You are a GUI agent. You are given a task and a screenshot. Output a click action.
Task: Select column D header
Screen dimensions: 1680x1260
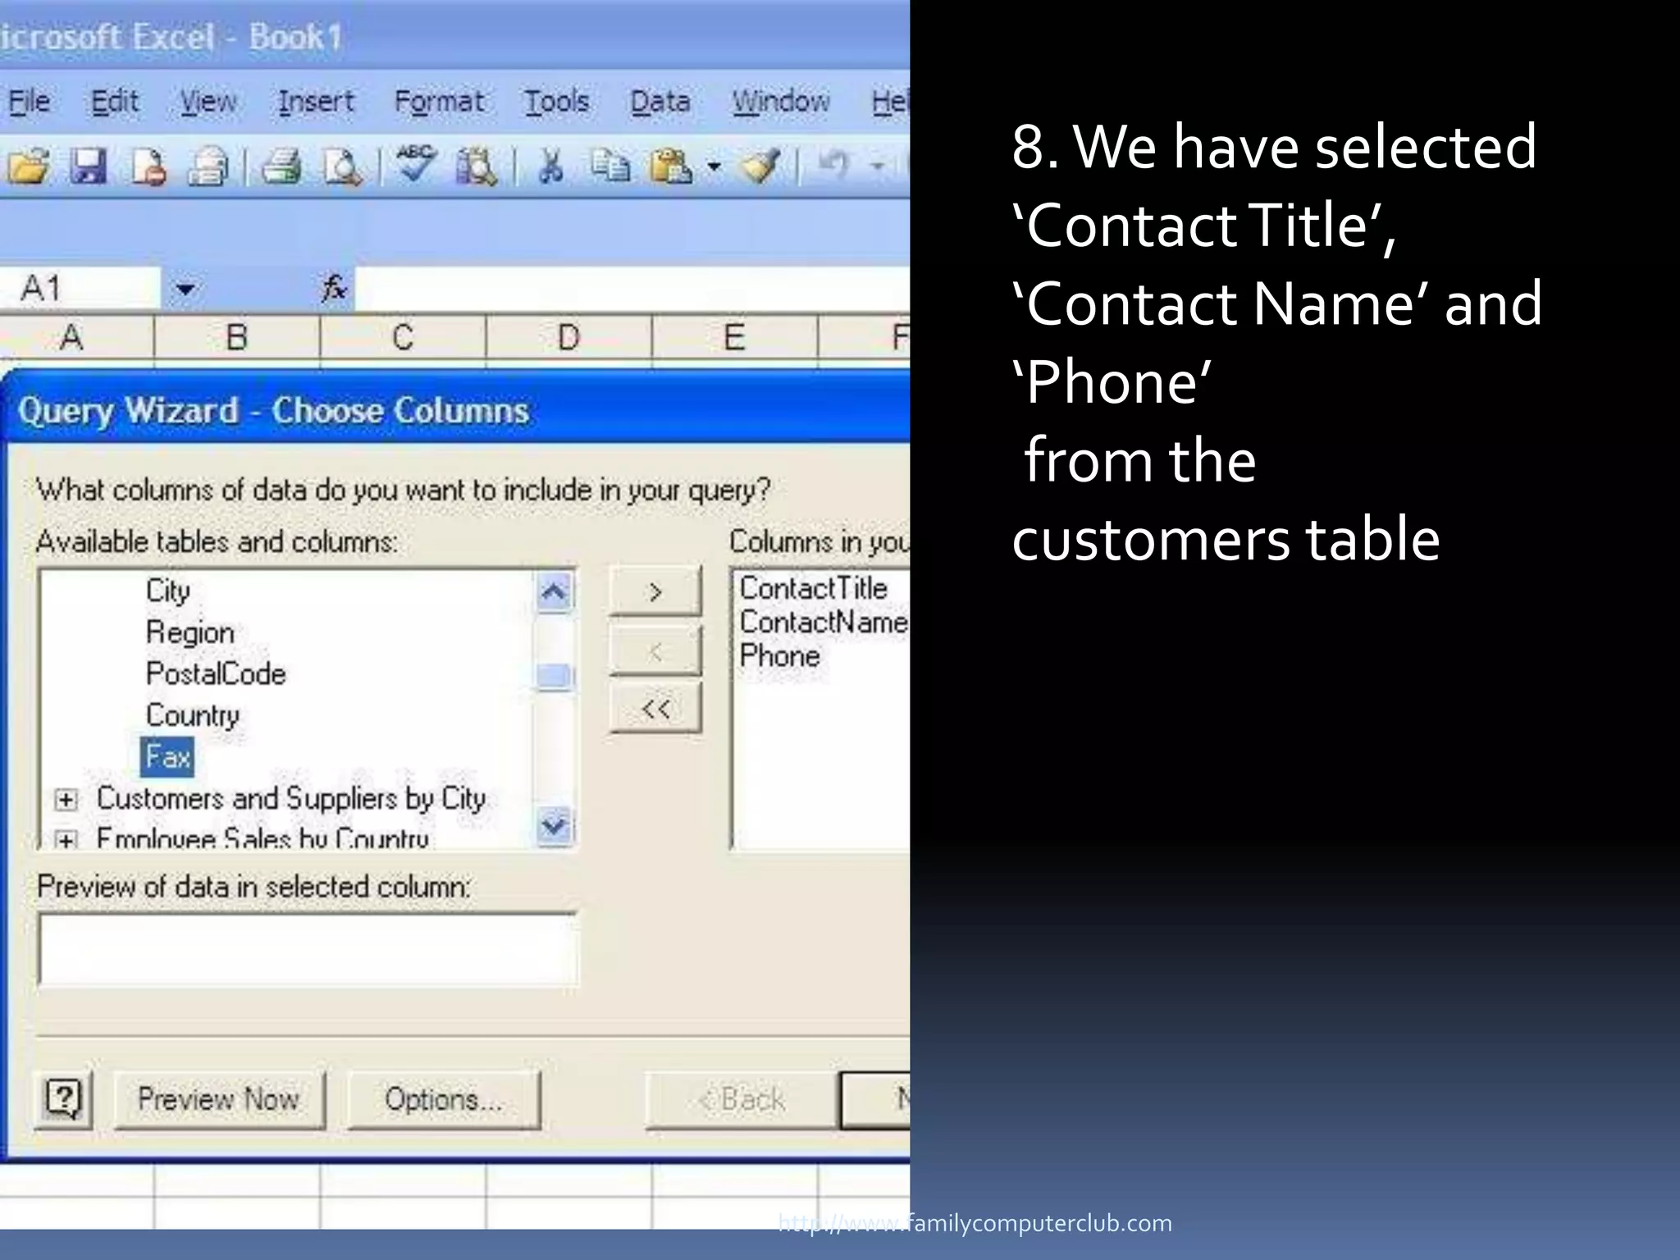pos(568,337)
